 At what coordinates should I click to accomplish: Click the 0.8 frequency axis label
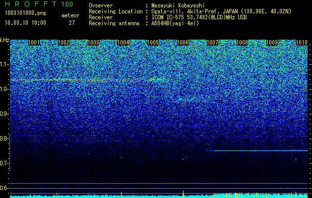tap(4, 139)
